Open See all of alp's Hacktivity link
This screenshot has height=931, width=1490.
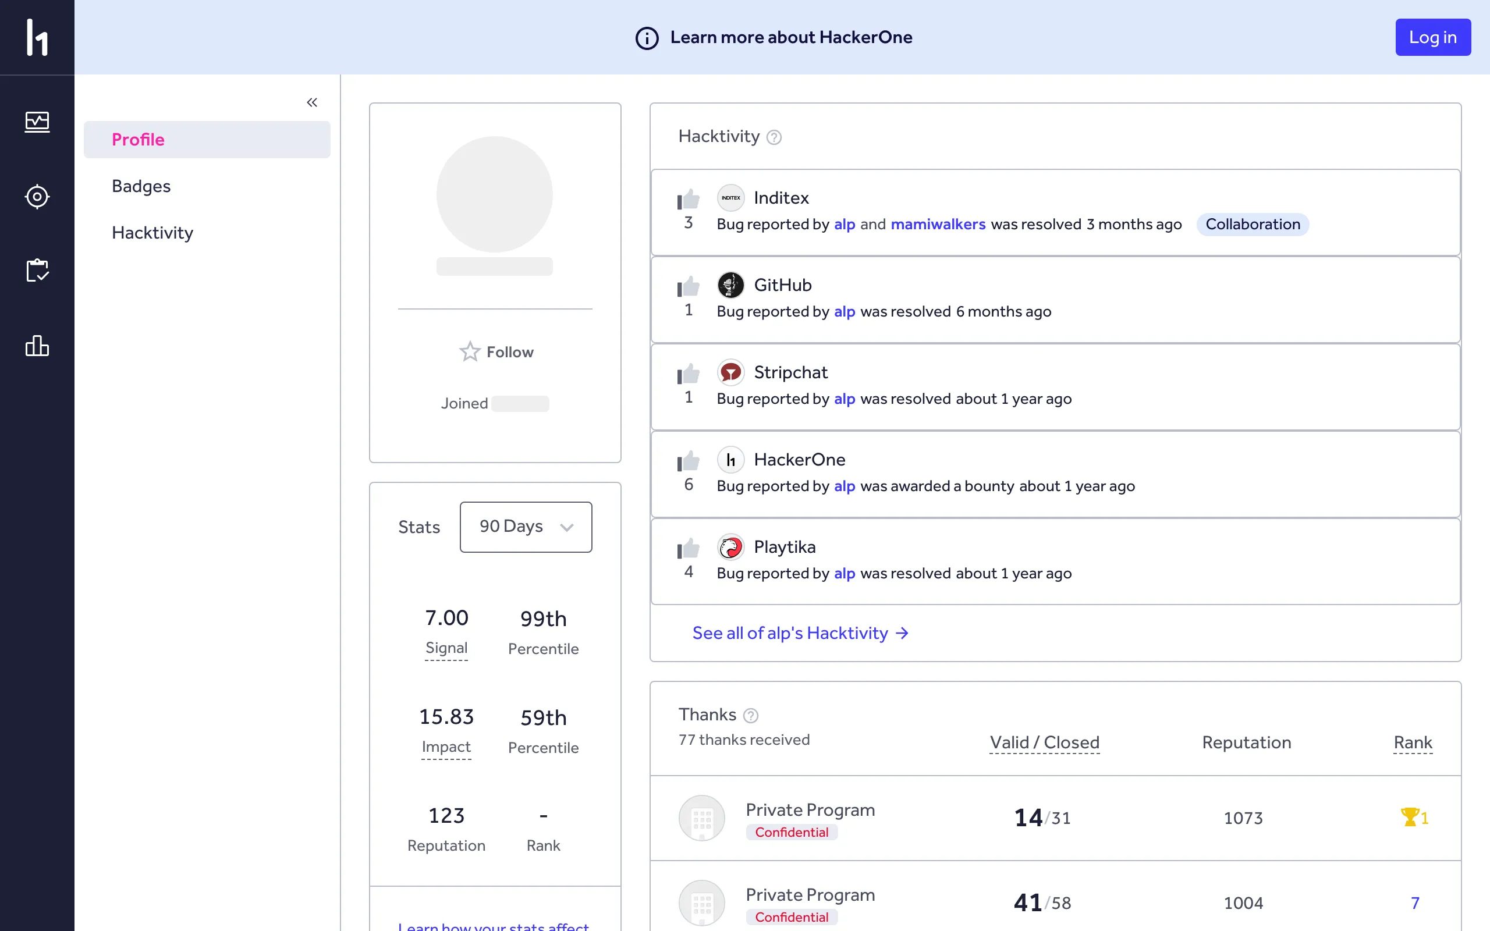point(800,633)
